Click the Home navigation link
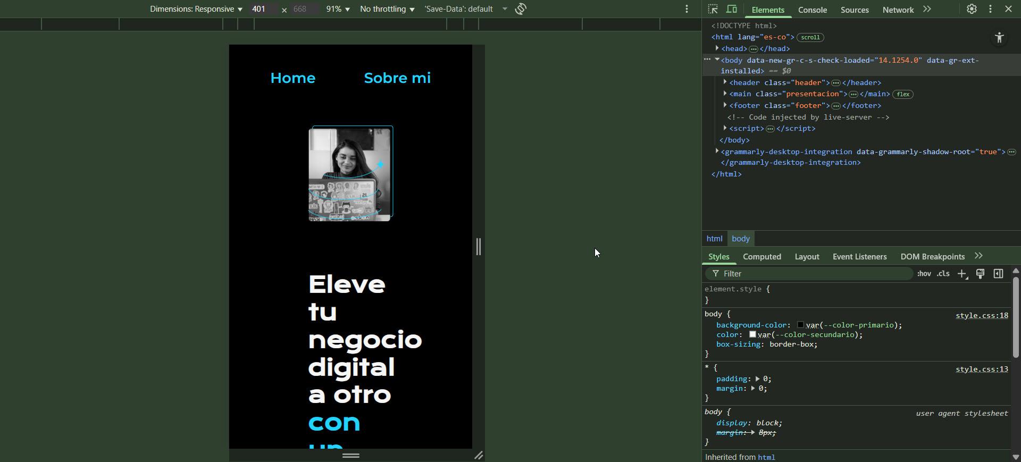Screen dimensions: 1021x462 click(292, 78)
